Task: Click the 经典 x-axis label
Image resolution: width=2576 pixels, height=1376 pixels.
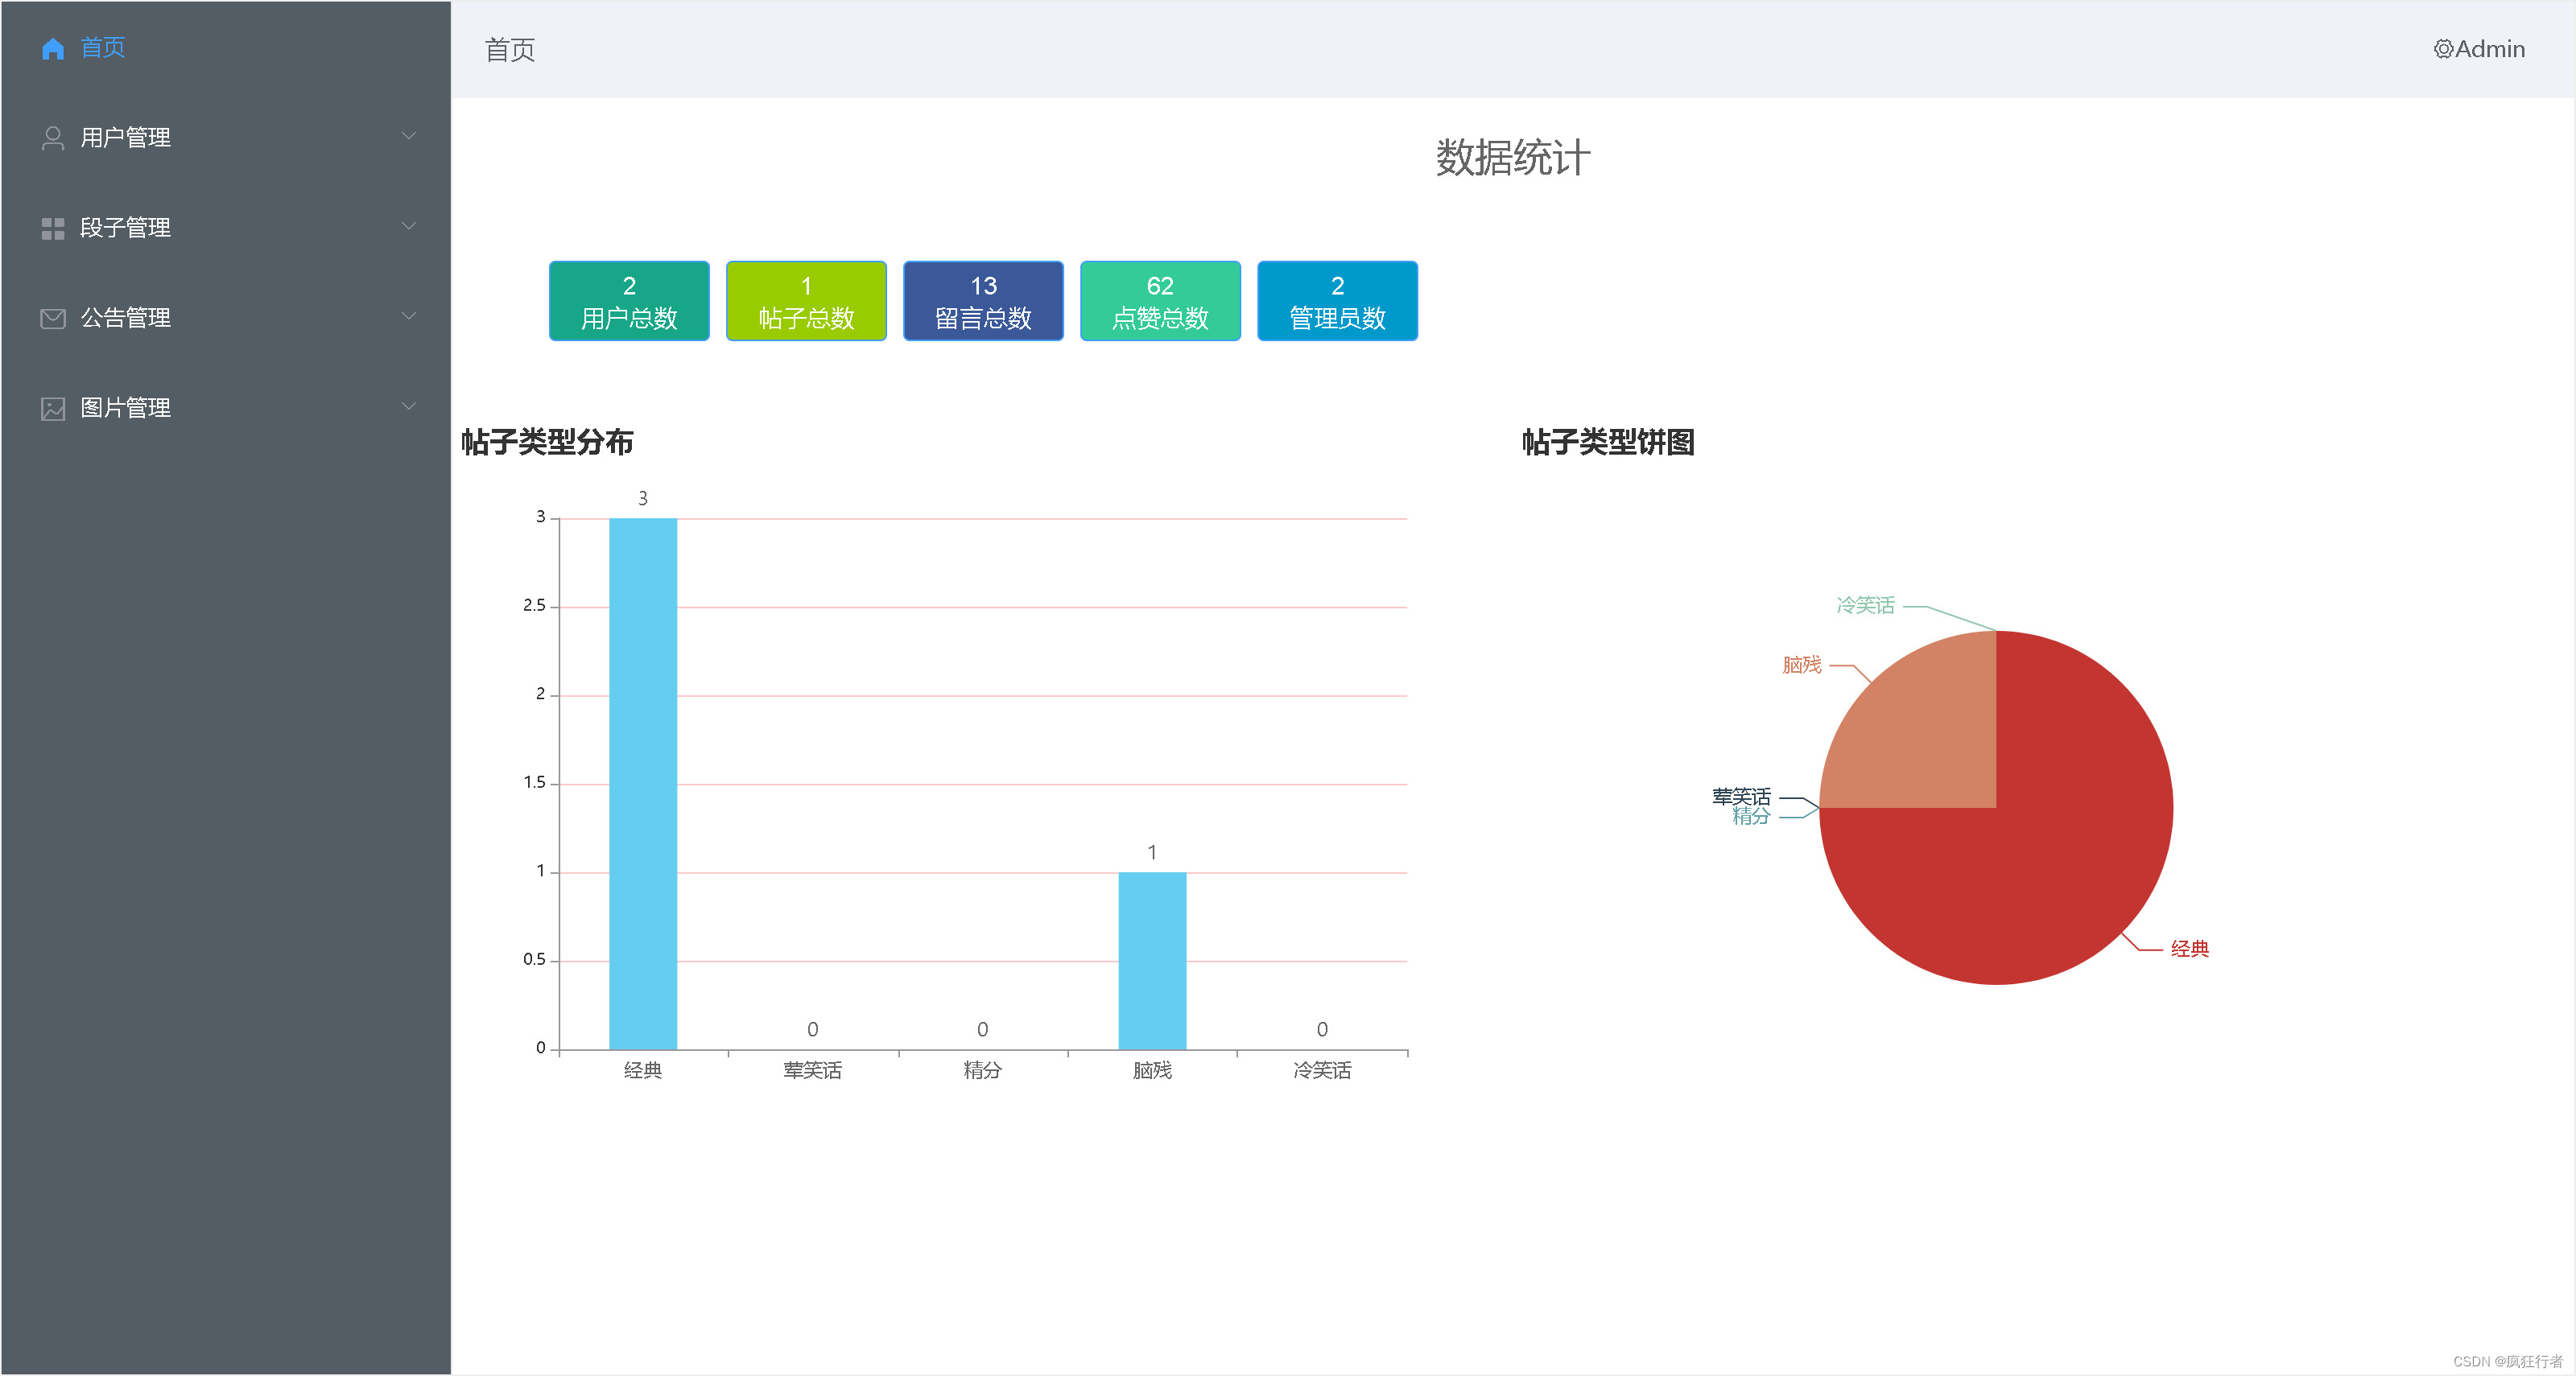Action: tap(643, 1070)
